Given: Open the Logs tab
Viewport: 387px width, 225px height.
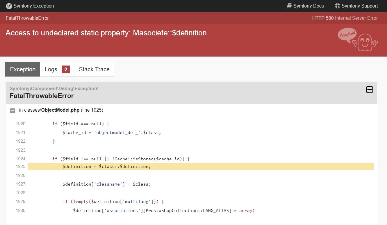Looking at the screenshot, I should [51, 69].
